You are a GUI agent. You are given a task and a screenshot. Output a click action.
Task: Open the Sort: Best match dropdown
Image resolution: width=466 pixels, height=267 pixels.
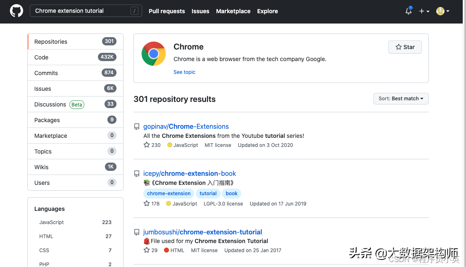click(x=401, y=99)
